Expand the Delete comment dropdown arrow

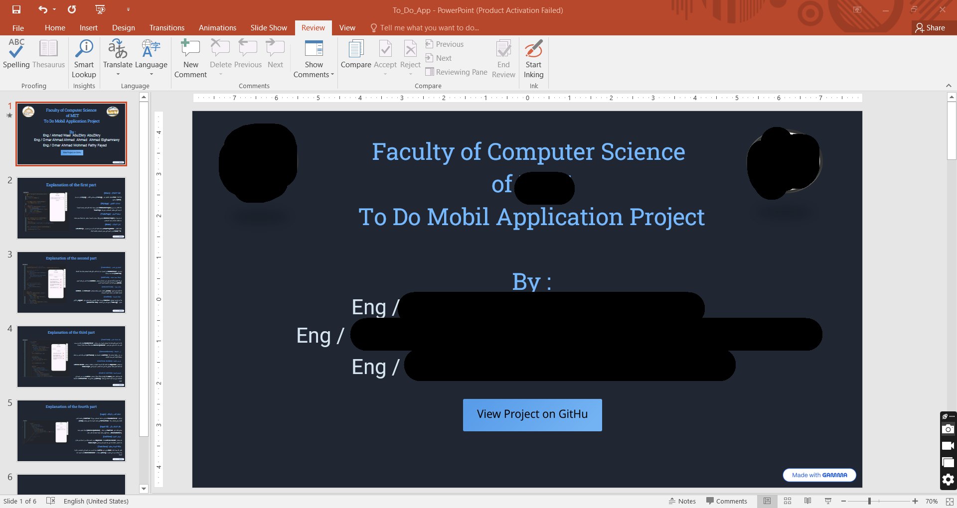coord(220,74)
